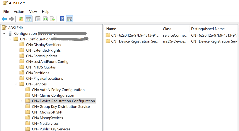239x131 pixels.
Task: Open the Action menu
Action: [x=19, y=12]
